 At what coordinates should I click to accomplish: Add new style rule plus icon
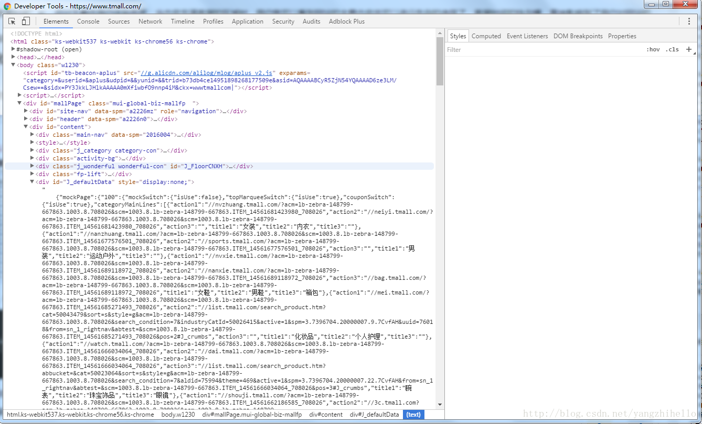click(689, 49)
